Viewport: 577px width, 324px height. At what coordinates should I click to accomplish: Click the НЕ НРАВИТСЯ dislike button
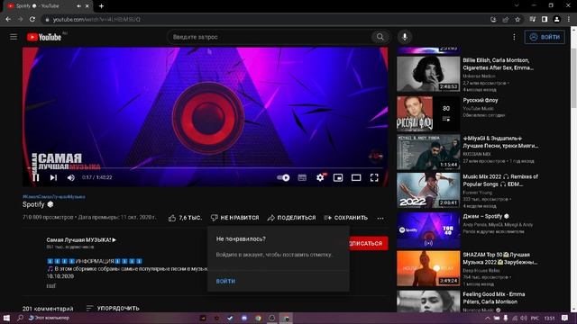click(x=234, y=218)
